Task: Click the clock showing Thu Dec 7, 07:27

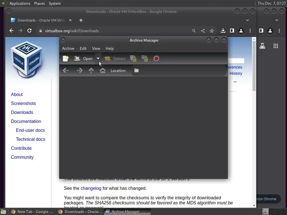Action: (x=272, y=3)
